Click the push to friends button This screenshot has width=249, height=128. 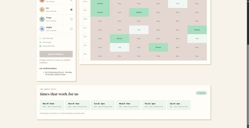56,54
